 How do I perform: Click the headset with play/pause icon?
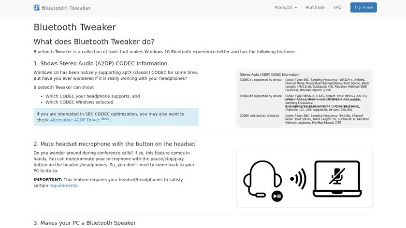pos(263,181)
